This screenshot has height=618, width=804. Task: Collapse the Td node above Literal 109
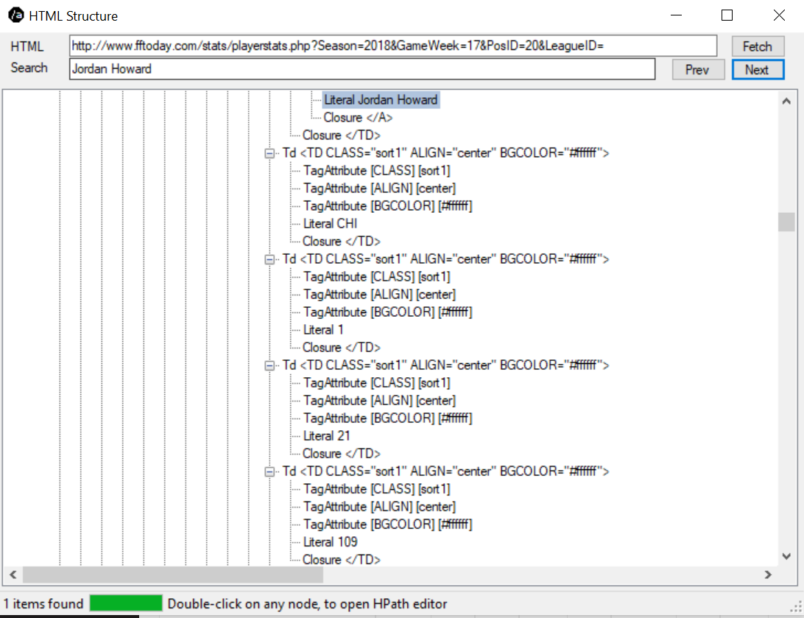tap(269, 472)
